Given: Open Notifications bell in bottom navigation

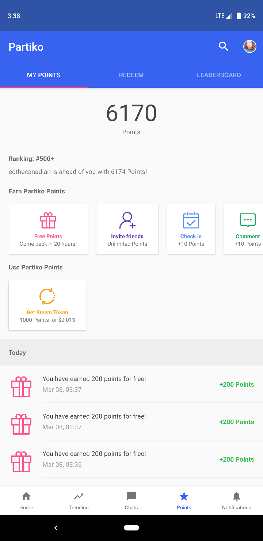Looking at the screenshot, I should (237, 501).
